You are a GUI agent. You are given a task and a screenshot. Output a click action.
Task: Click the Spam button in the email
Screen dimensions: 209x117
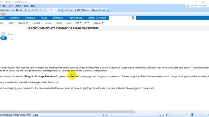69,23
